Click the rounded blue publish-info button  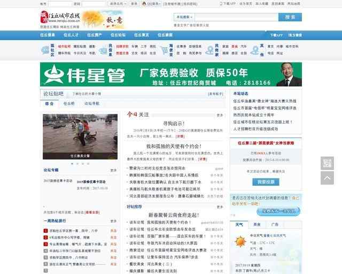[x=278, y=211]
